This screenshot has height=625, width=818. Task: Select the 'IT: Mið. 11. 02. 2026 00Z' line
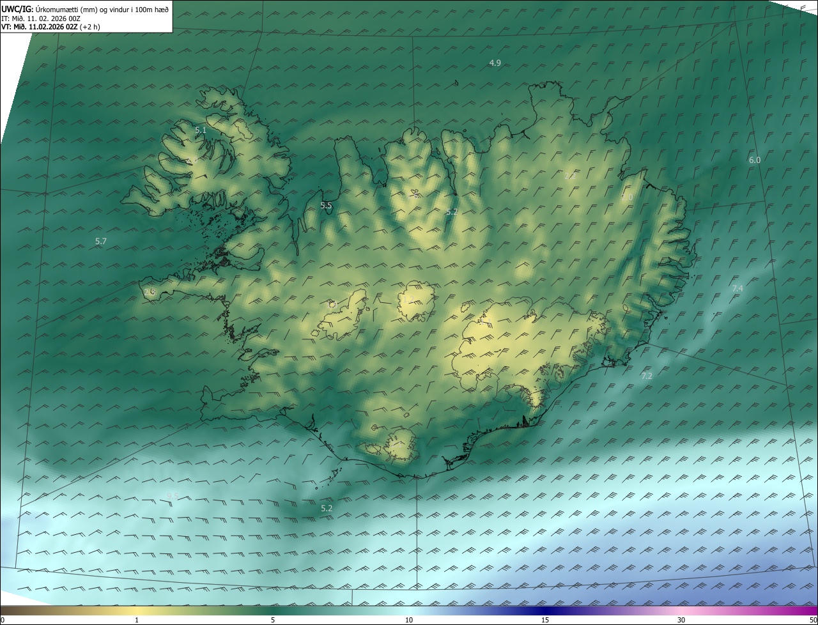coord(40,18)
